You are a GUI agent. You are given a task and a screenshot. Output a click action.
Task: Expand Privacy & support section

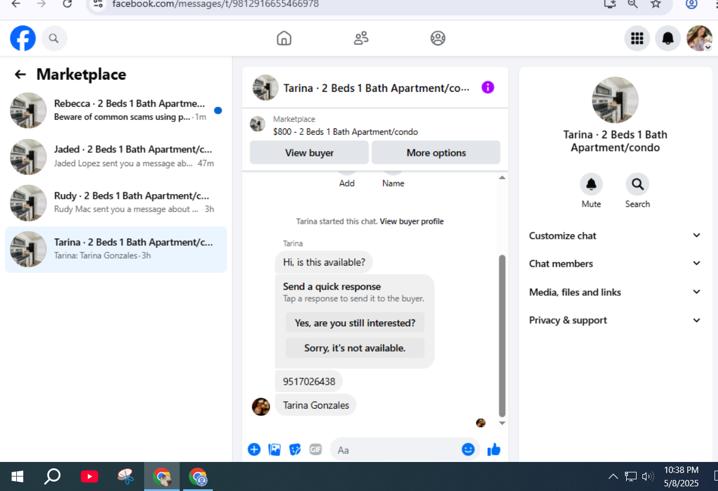(x=615, y=320)
